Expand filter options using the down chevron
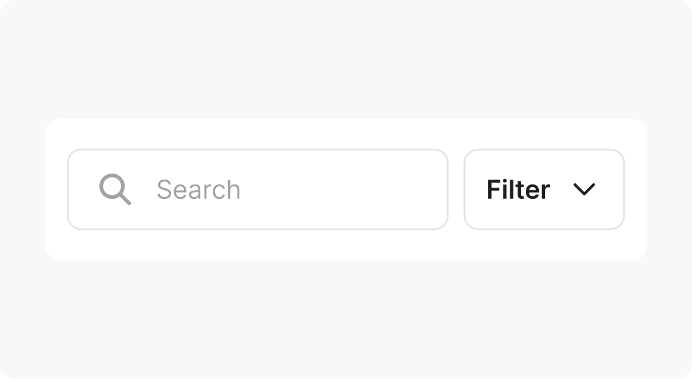The image size is (692, 379). (584, 189)
